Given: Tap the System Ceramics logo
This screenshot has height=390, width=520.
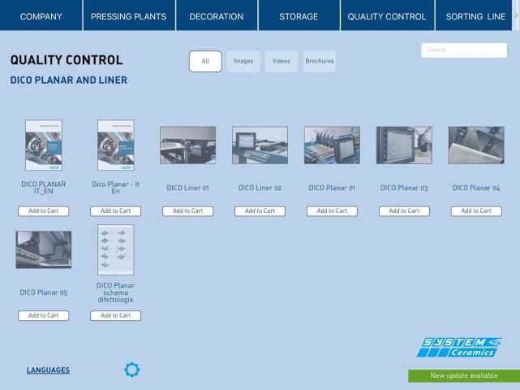Looking at the screenshot, I should coord(459,347).
